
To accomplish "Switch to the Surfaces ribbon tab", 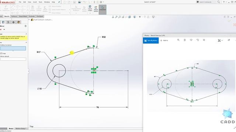I will click(14, 16).
